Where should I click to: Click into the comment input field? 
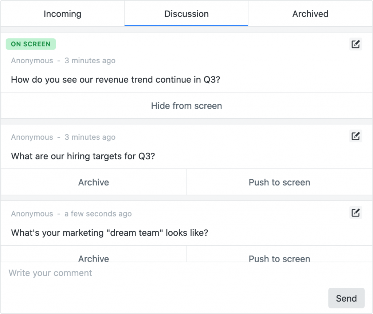coord(109,273)
